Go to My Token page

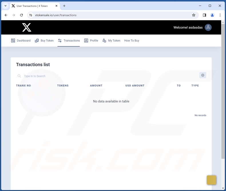point(111,41)
